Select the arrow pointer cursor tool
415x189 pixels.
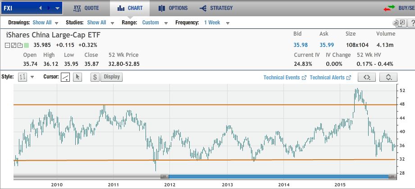77,77
